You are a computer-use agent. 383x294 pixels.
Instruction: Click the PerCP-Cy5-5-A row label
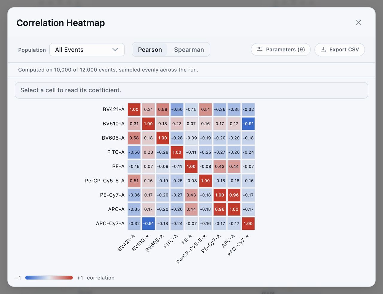coord(105,181)
